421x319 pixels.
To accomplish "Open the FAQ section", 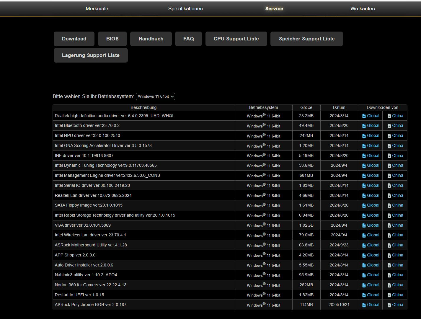I will [x=188, y=39].
